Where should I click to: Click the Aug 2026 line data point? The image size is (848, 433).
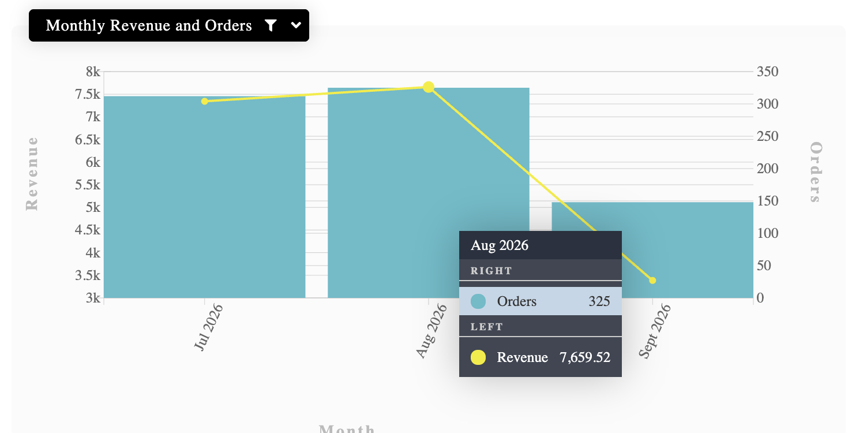(429, 87)
